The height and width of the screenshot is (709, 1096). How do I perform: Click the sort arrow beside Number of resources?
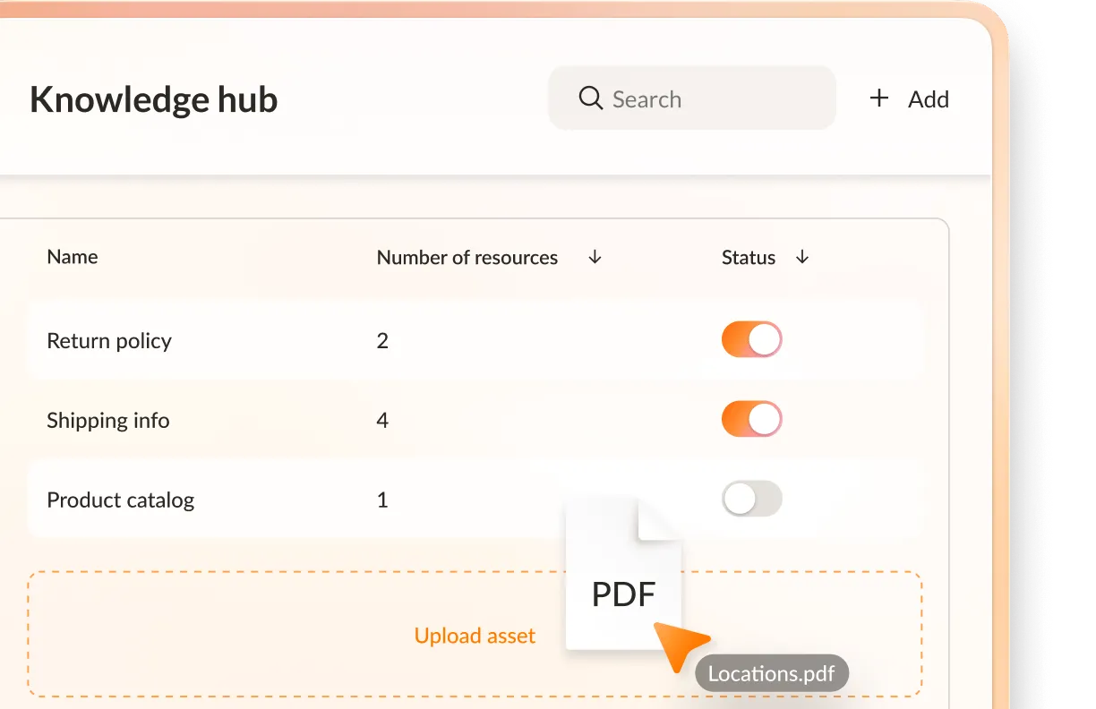tap(594, 257)
